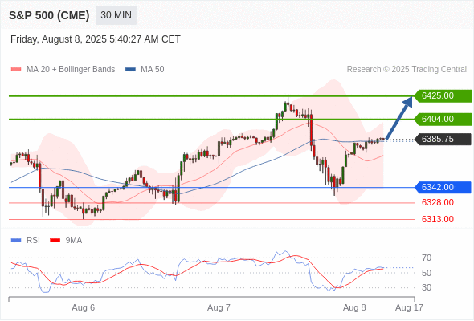The width and height of the screenshot is (474, 321).
Task: Click the pink MA 20 legend swatch
Action: click(16, 70)
